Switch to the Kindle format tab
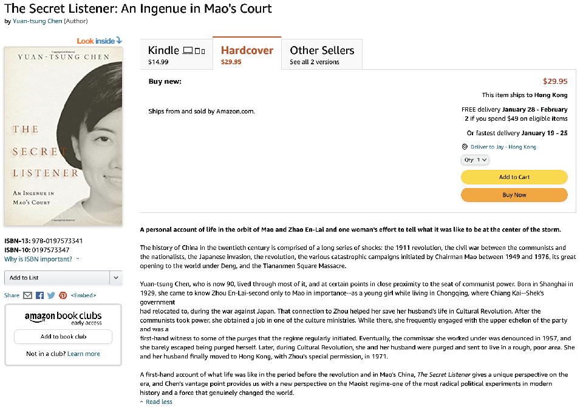The width and height of the screenshot is (583, 407). coord(176,54)
